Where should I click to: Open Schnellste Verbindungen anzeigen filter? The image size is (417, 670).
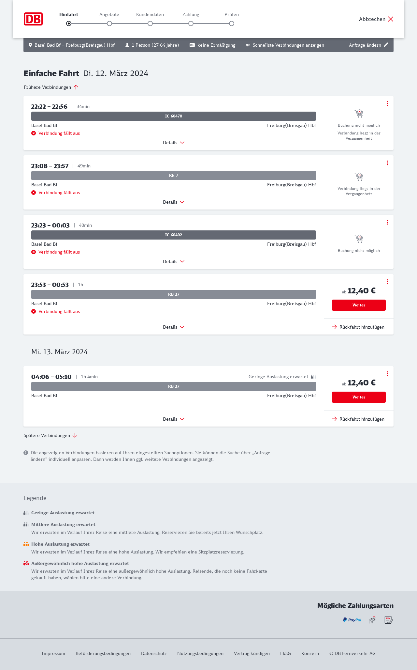285,45
